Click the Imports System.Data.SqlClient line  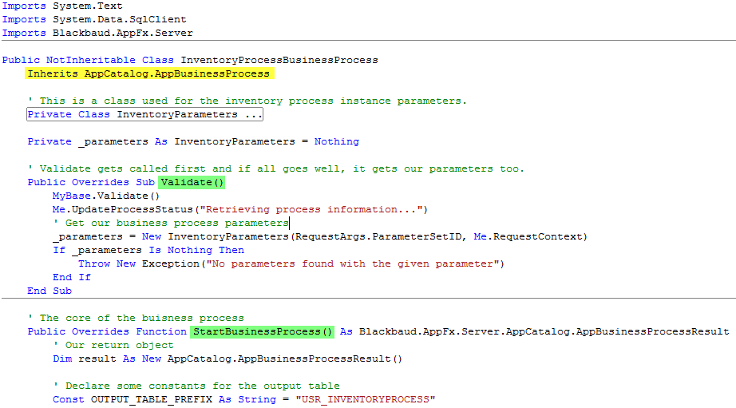point(94,19)
